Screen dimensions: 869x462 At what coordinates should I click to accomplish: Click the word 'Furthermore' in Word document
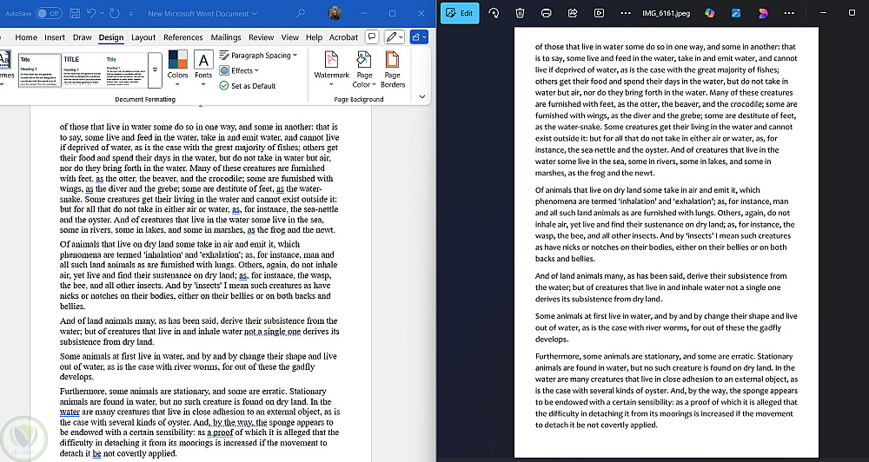pyautogui.click(x=83, y=391)
